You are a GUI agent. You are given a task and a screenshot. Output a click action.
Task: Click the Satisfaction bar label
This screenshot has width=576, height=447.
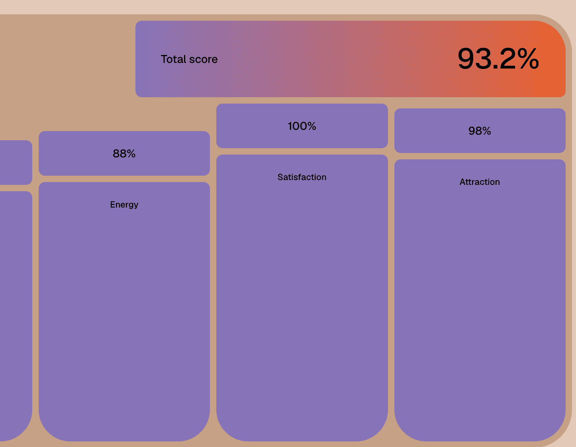302,177
